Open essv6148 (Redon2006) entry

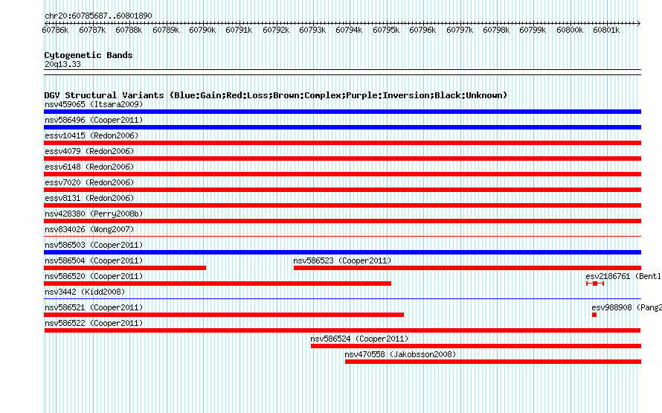(89, 167)
